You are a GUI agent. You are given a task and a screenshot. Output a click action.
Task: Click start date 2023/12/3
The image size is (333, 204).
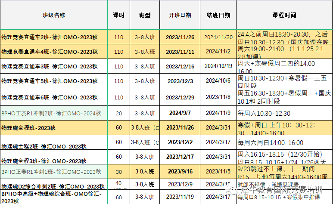click(180, 81)
